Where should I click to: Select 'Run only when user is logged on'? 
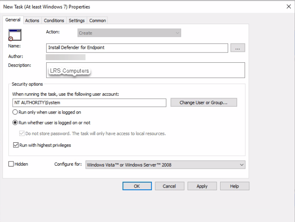pos(15,112)
